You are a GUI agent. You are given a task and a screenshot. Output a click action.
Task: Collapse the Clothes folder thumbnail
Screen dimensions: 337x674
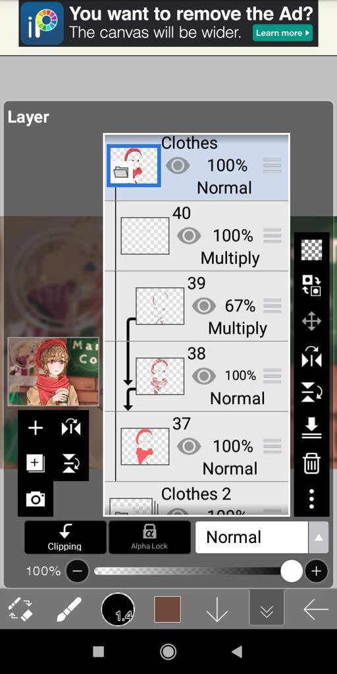[x=134, y=165]
